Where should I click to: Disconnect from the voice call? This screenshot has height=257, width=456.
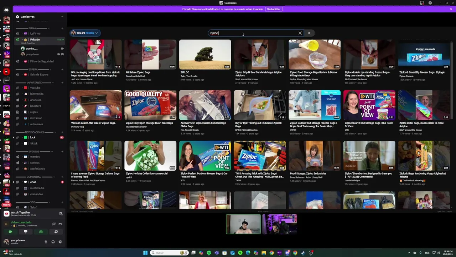coord(60,224)
